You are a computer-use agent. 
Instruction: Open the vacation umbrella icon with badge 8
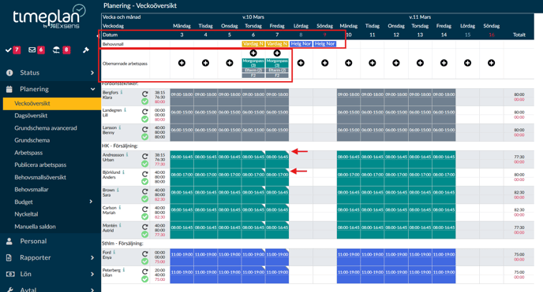[x=62, y=50]
